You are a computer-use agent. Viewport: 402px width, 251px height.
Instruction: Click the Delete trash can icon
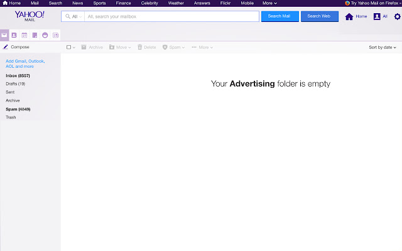pyautogui.click(x=139, y=47)
